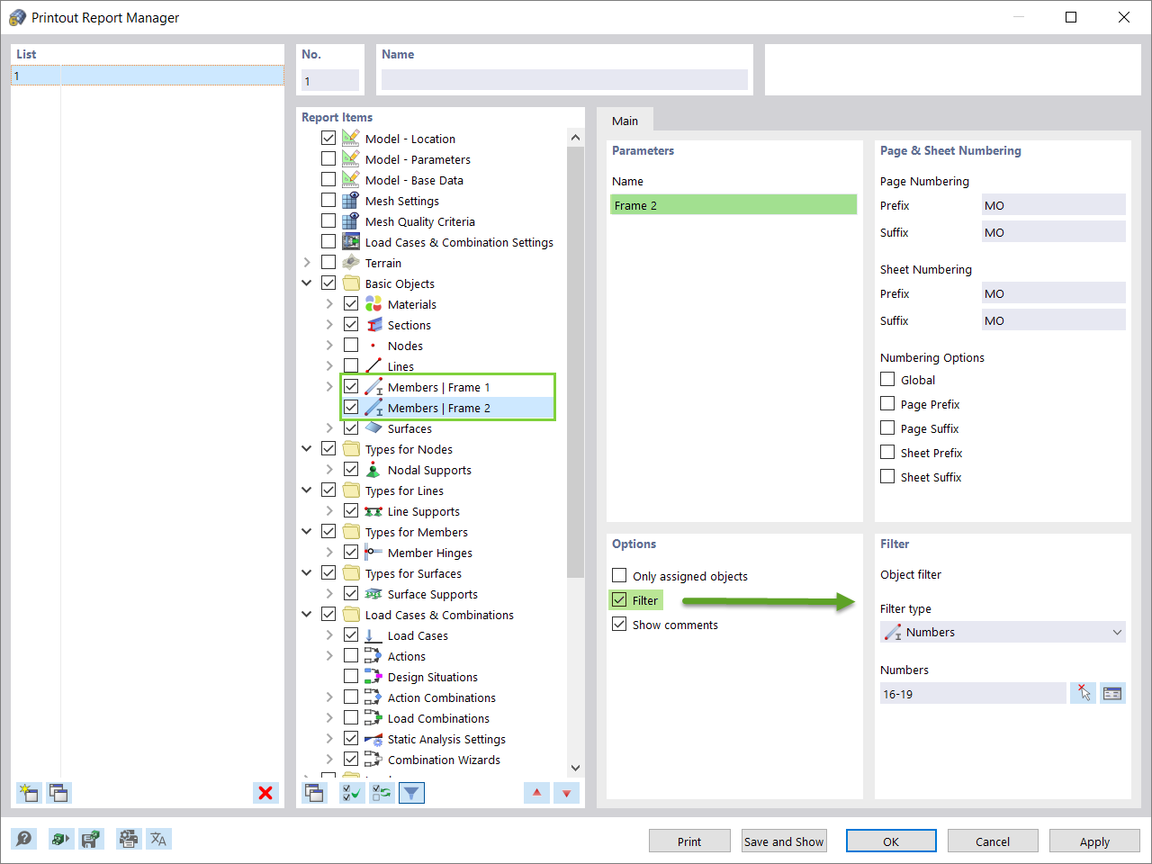Switch to the Main tab
The height and width of the screenshot is (864, 1152).
[x=625, y=121]
